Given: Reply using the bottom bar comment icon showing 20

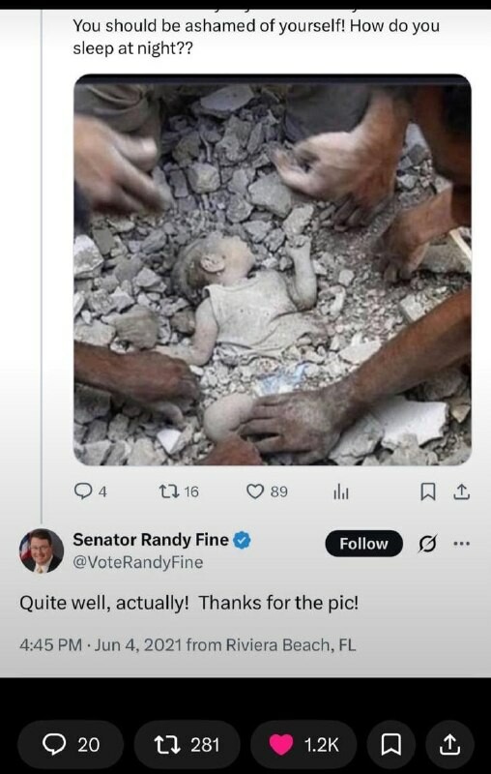Looking at the screenshot, I should 71,744.
